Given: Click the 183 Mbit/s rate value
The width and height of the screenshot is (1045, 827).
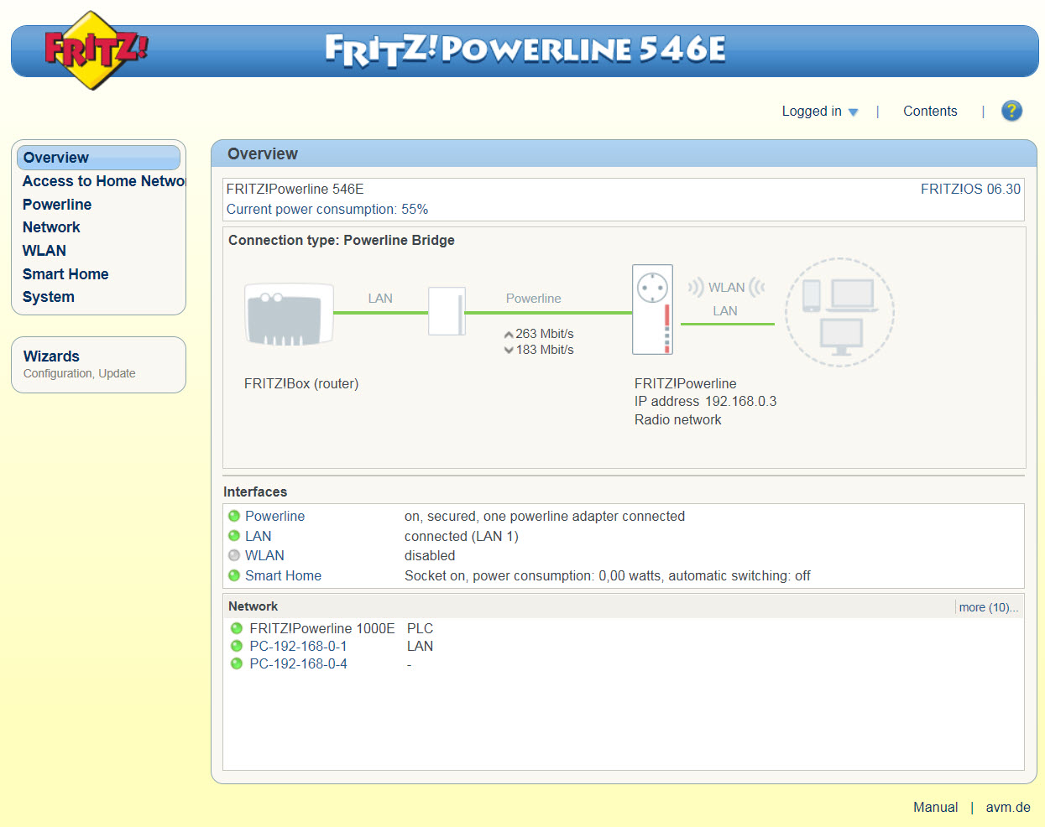Looking at the screenshot, I should tap(545, 350).
